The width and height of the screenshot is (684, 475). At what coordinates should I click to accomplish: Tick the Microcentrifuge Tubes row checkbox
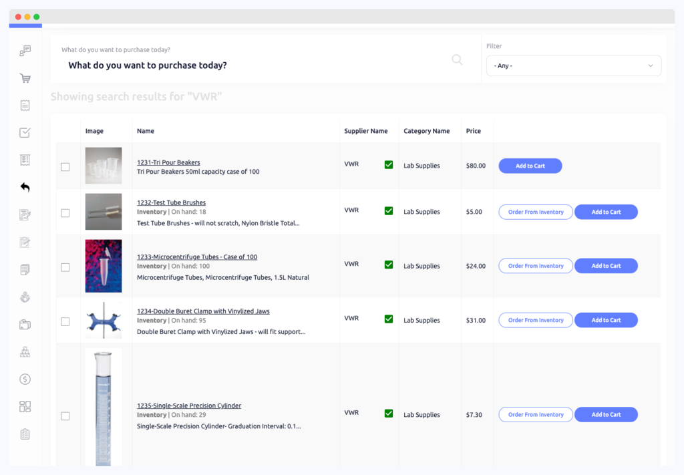pyautogui.click(x=65, y=267)
